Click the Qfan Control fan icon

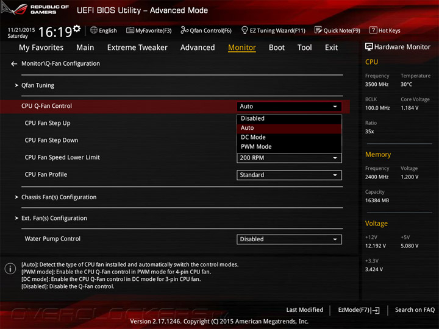tap(184, 30)
